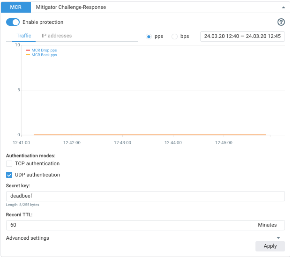Click the Mitigator Challenge-Response header title
Viewport: 292px width, 258px height.
click(x=71, y=7)
